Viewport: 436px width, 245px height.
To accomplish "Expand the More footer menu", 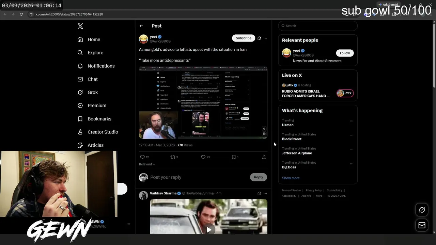I will pos(320,196).
